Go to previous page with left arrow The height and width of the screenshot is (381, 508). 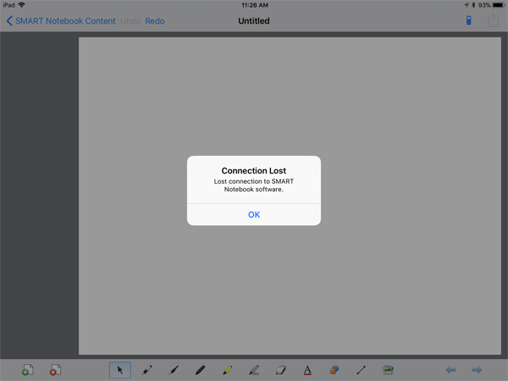coord(450,370)
